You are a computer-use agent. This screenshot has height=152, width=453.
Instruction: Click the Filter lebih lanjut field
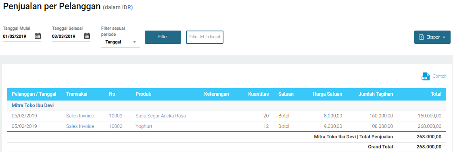pos(205,37)
